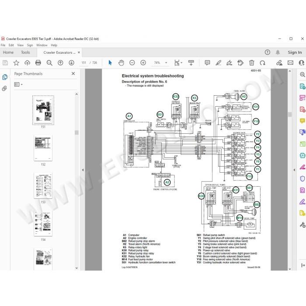Screen dimensions: 306x306
Task: Open the fit page options dropdown arrow
Action: [181, 63]
